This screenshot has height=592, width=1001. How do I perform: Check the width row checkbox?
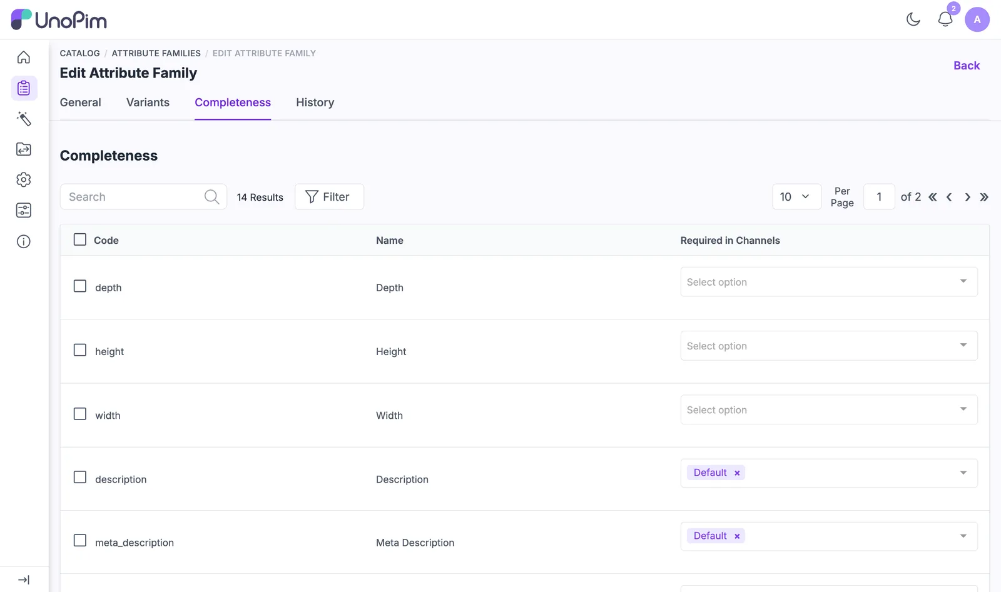click(80, 414)
